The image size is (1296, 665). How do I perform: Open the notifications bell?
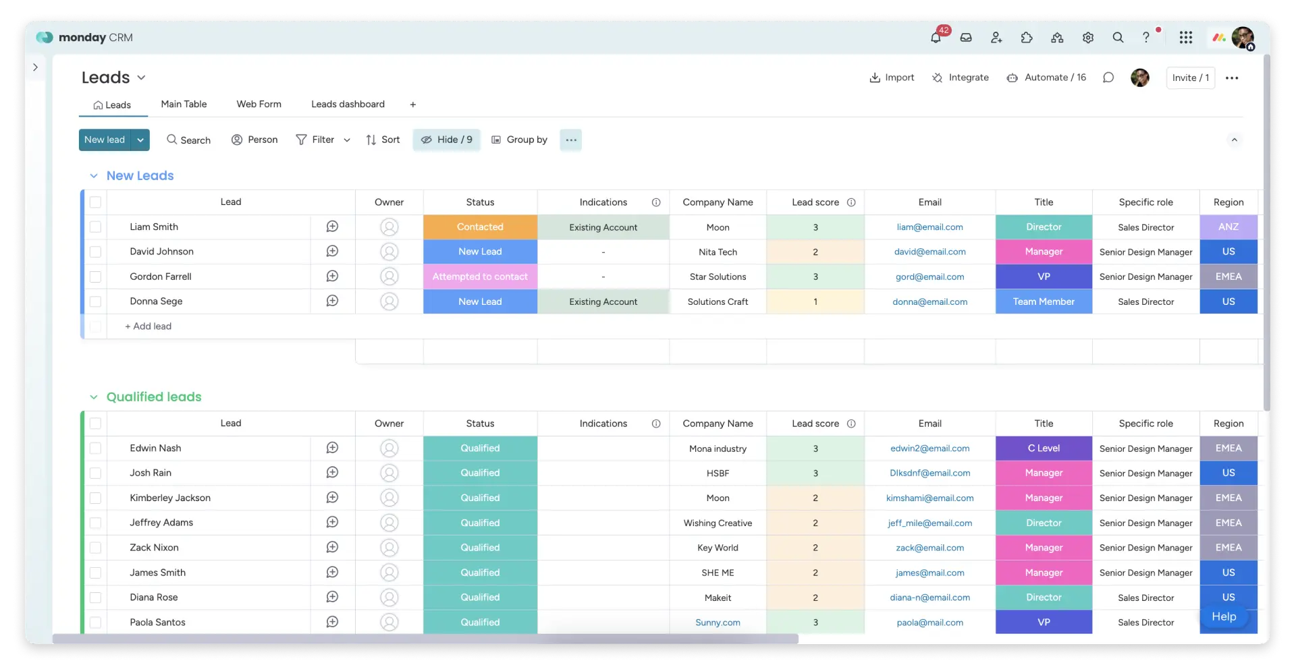[937, 38]
